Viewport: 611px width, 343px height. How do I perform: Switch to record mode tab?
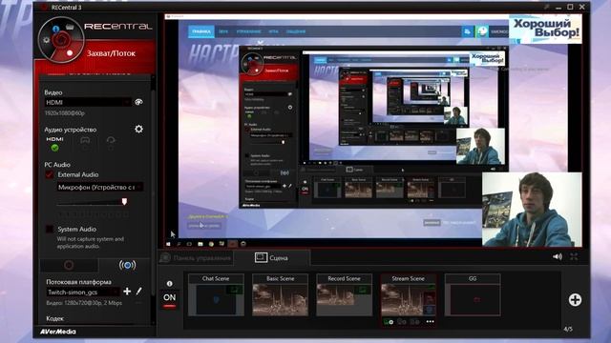tap(69, 265)
